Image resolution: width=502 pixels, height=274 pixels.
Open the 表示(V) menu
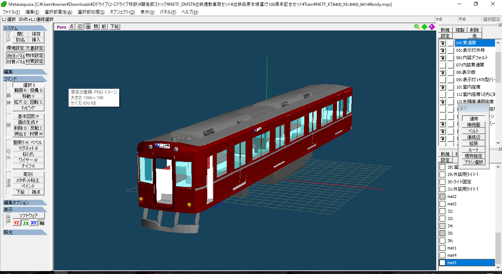147,12
